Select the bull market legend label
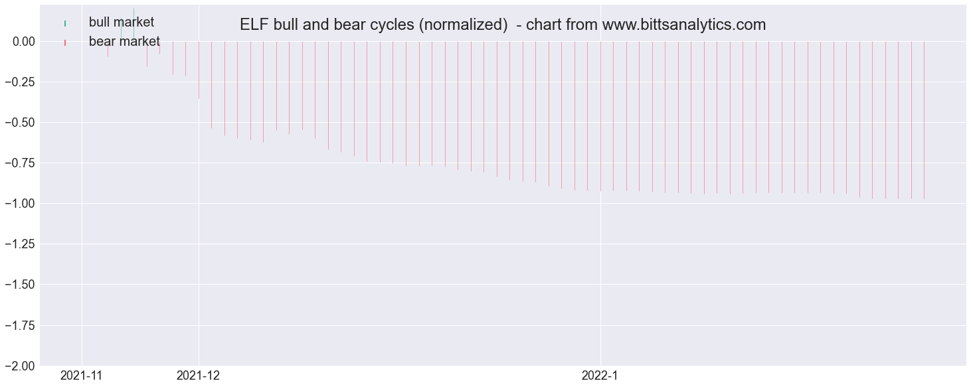The width and height of the screenshot is (971, 387). (x=122, y=23)
